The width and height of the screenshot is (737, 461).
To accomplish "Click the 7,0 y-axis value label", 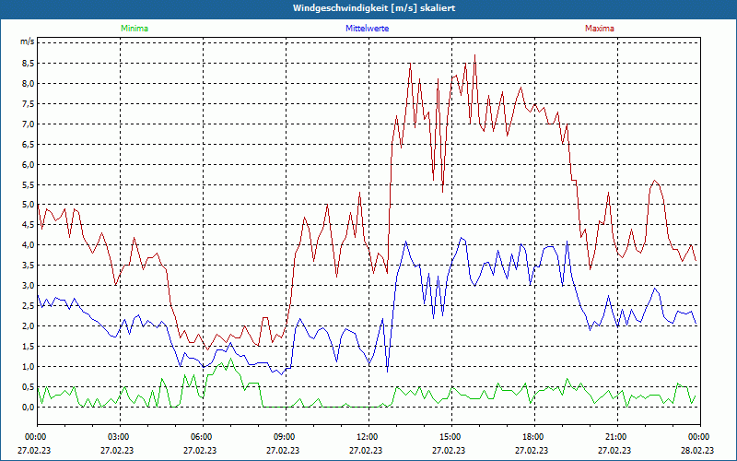I will click(27, 124).
